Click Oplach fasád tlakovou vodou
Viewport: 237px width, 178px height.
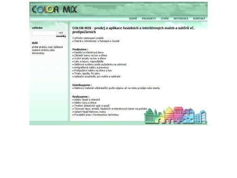pyautogui.click(x=90, y=112)
